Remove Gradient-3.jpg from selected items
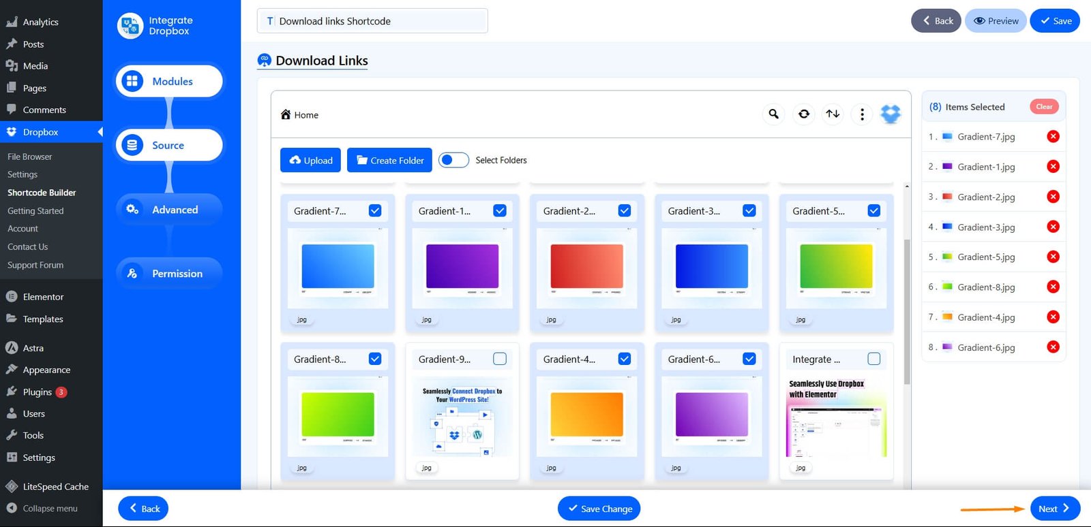1091x527 pixels. [1053, 227]
